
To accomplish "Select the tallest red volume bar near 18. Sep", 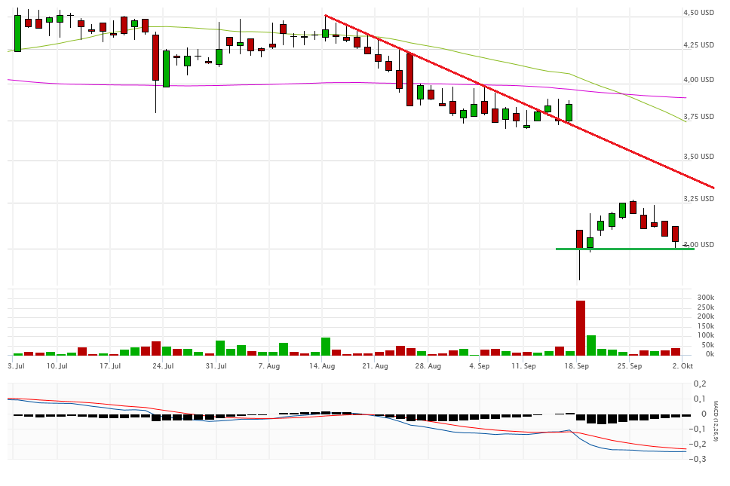I will click(x=581, y=328).
